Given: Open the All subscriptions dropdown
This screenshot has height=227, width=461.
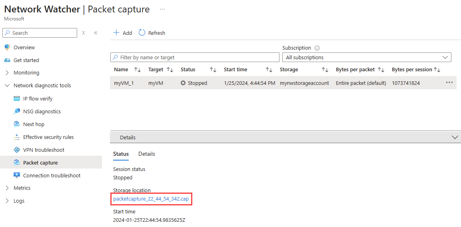Looking at the screenshot, I should [367, 57].
